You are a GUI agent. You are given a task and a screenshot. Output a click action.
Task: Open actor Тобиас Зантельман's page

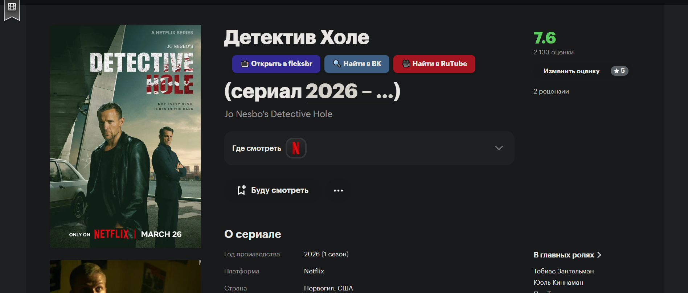click(x=564, y=271)
